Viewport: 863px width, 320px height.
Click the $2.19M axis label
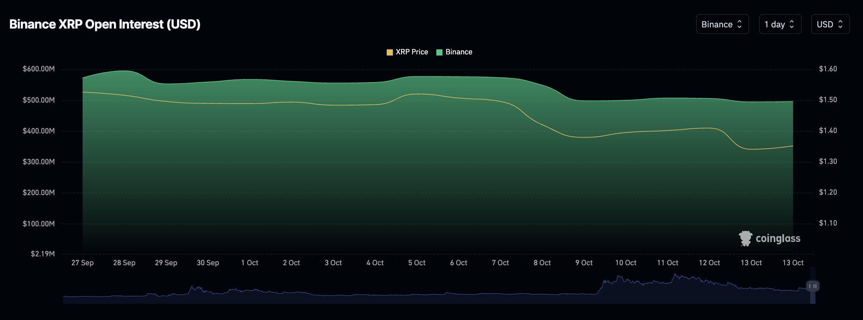click(43, 254)
